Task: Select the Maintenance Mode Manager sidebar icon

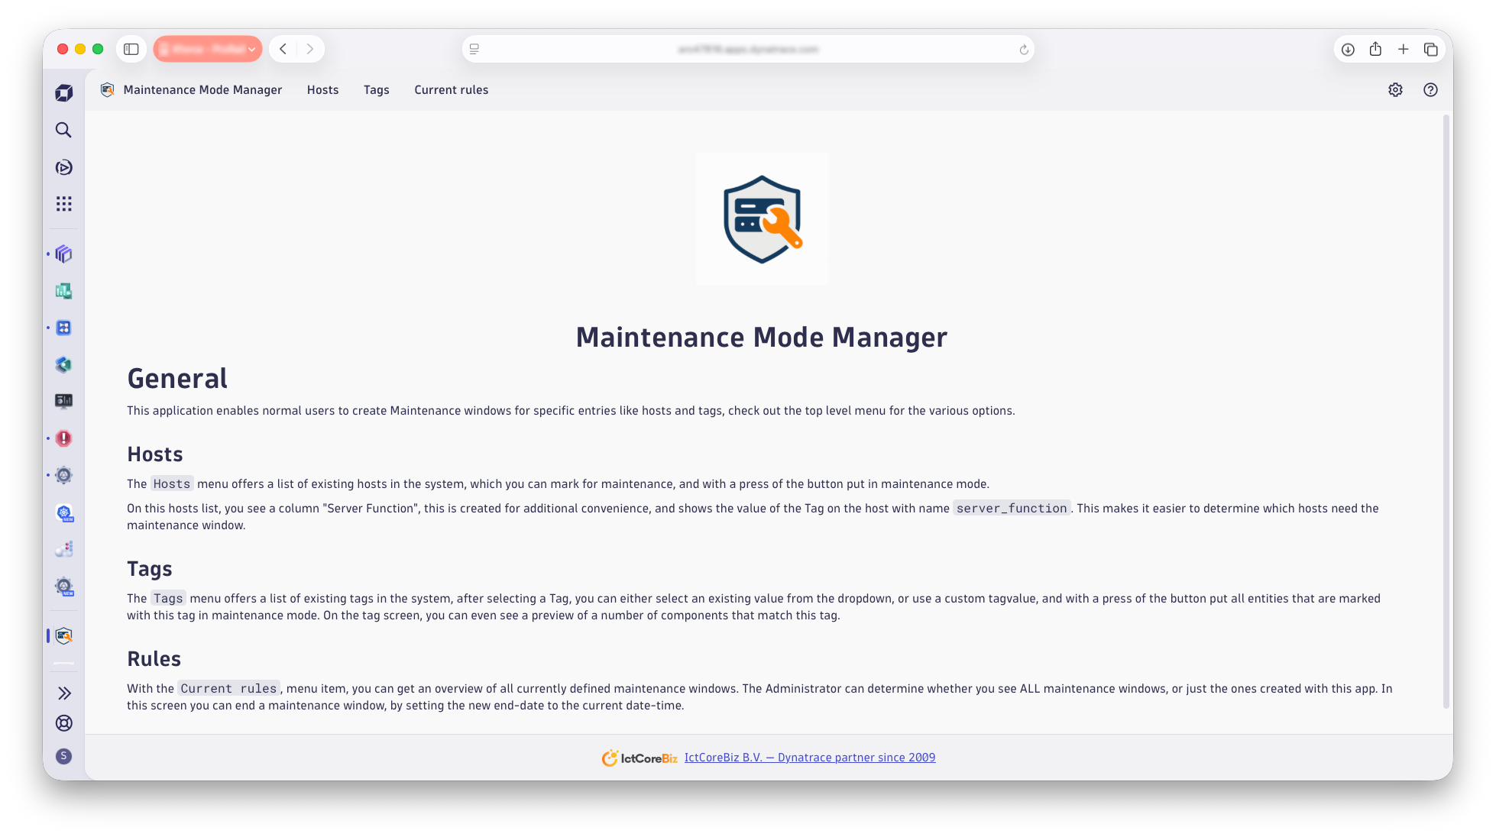Action: (x=64, y=635)
